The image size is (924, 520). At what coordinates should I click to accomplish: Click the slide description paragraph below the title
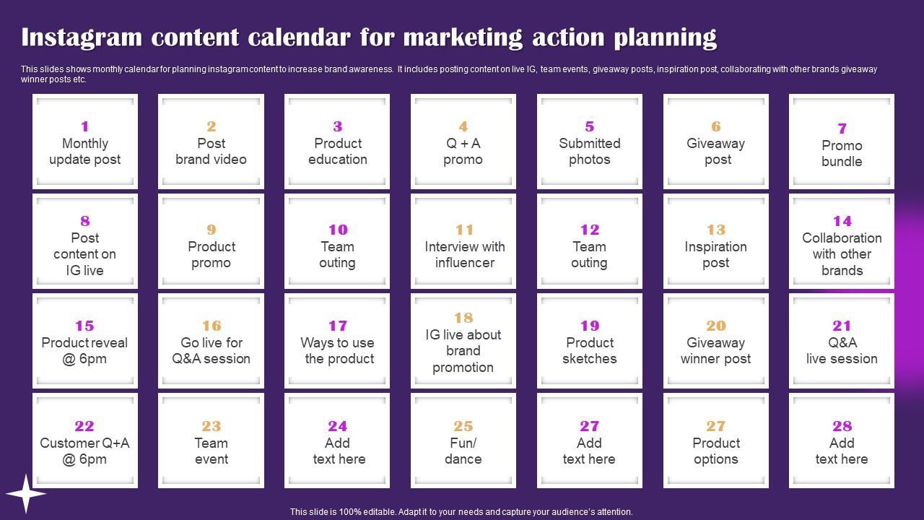tap(448, 74)
